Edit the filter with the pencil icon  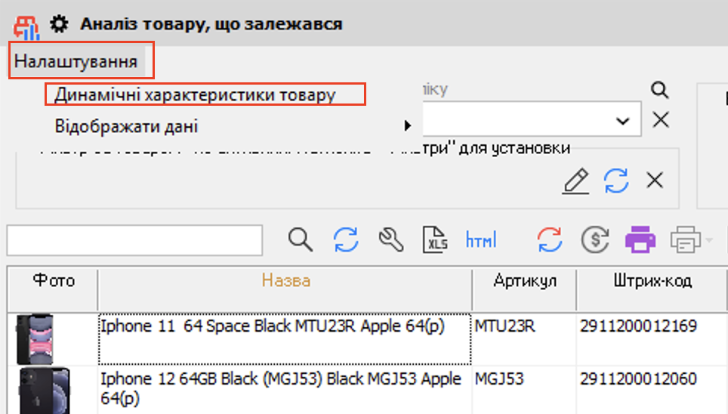(x=575, y=181)
